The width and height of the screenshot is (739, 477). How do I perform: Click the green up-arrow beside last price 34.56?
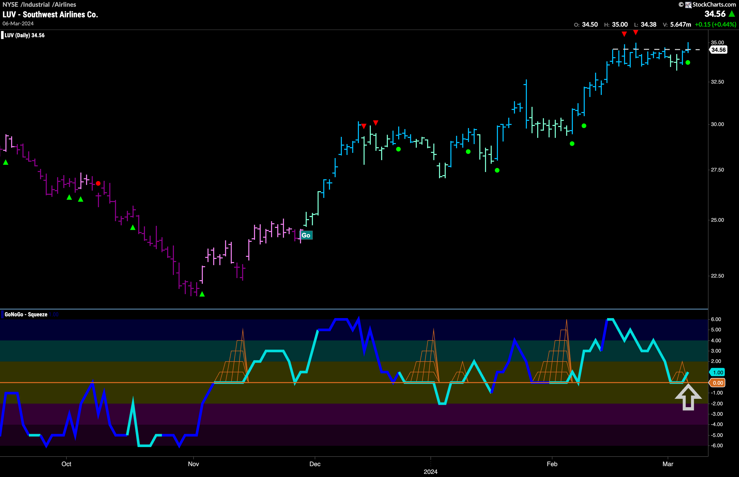coord(732,14)
